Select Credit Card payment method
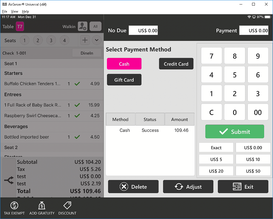 [176, 64]
